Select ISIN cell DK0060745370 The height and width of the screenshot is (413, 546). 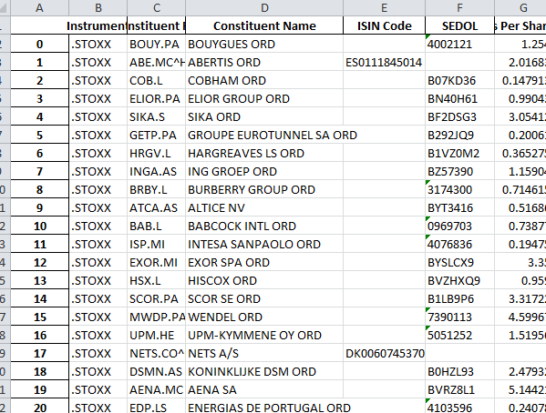(384, 353)
